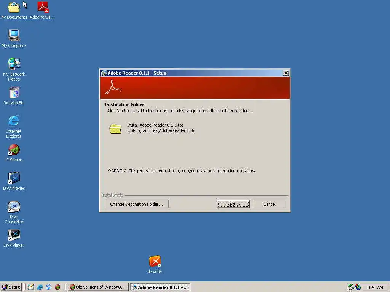Image resolution: width=390 pixels, height=292 pixels.
Task: Close the Adobe Reader Setup dialog
Action: (x=286, y=73)
